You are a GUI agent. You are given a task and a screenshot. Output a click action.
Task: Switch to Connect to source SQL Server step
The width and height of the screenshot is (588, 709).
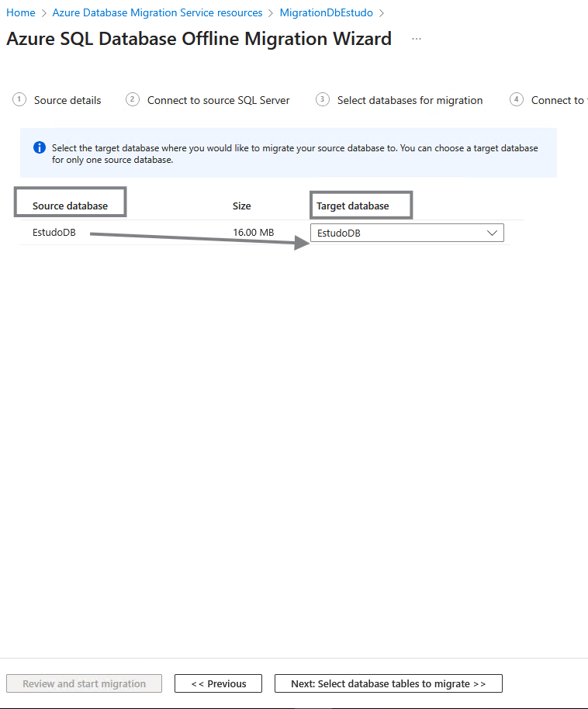(218, 100)
